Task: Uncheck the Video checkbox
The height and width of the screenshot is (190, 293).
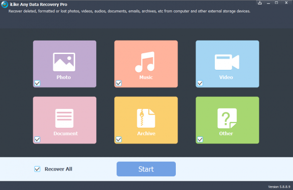Action: [200, 83]
